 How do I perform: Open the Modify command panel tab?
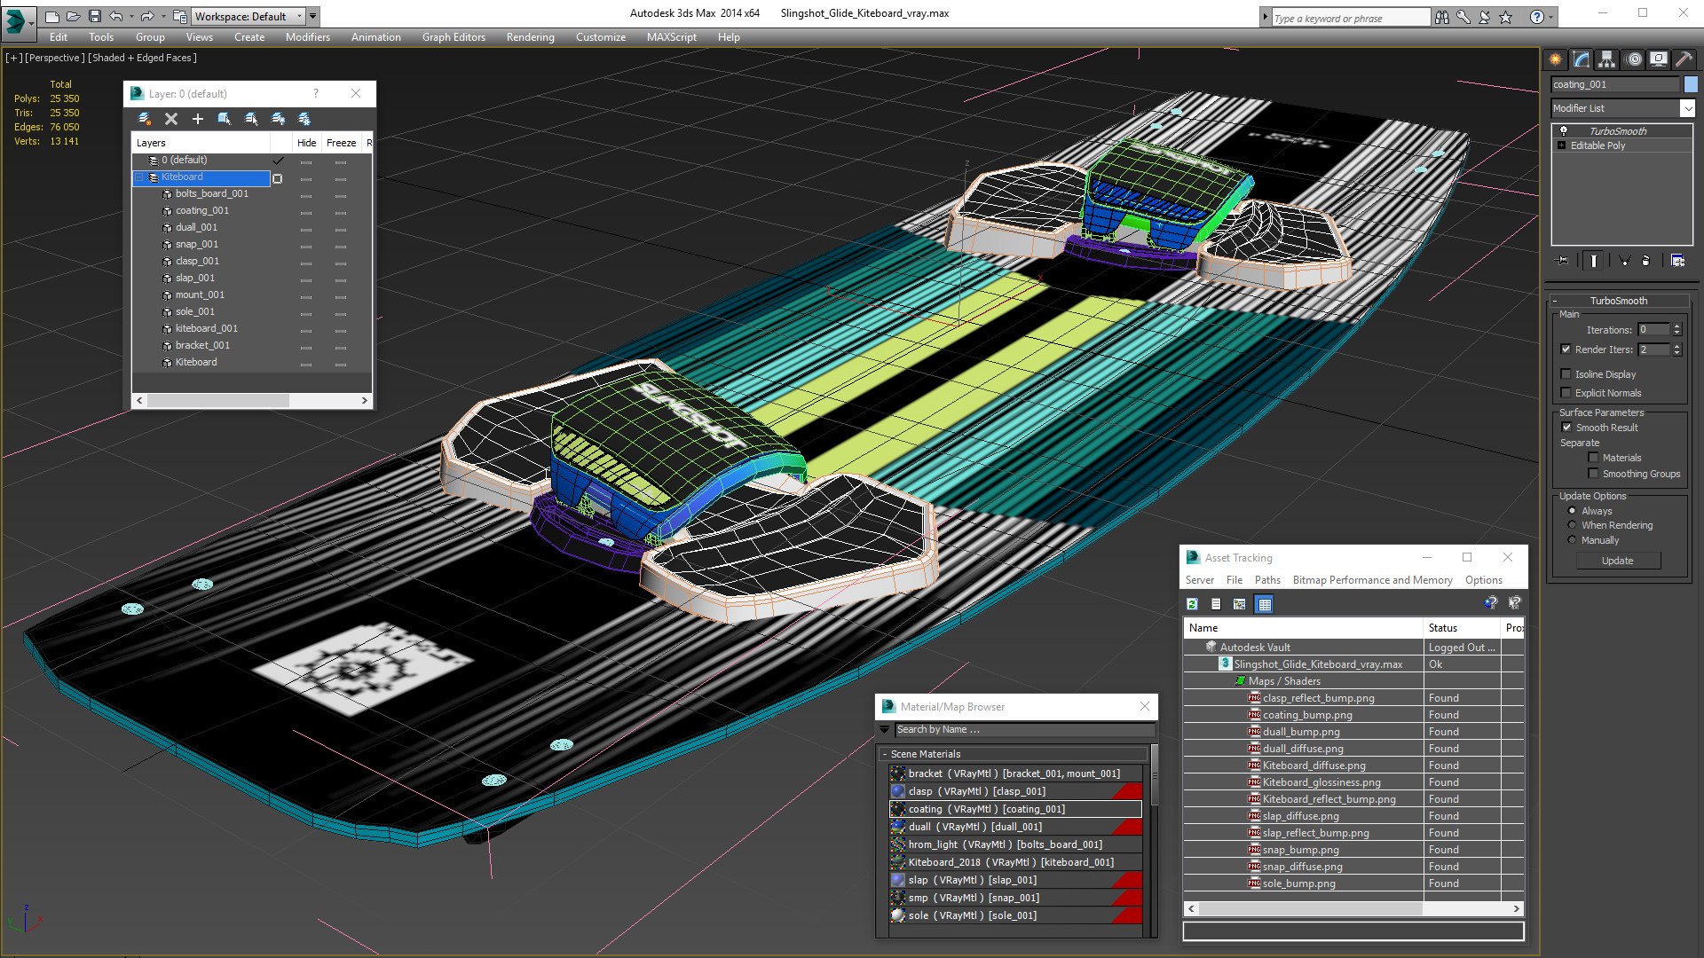(x=1582, y=59)
